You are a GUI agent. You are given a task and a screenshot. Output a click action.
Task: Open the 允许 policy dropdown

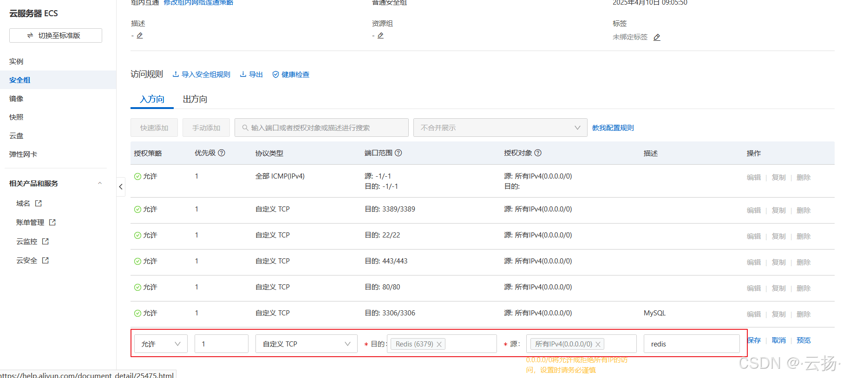click(x=161, y=344)
